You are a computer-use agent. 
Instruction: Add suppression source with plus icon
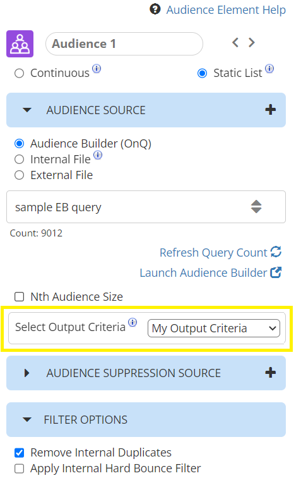coord(271,373)
